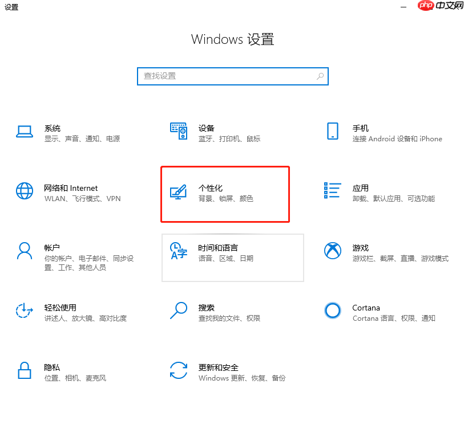Click the 更新和安全 refresh arrows icon
The width and height of the screenshot is (464, 429).
coord(179,370)
